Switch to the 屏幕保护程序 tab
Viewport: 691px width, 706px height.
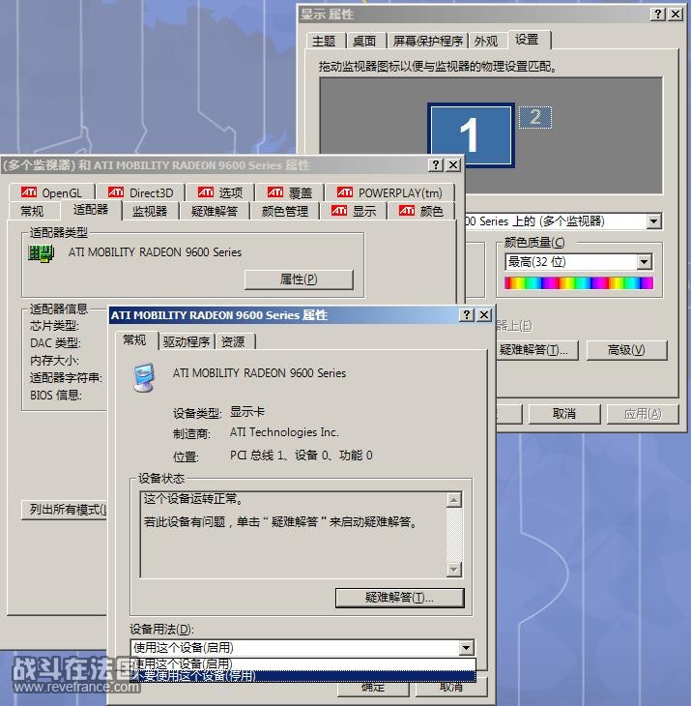click(x=428, y=41)
